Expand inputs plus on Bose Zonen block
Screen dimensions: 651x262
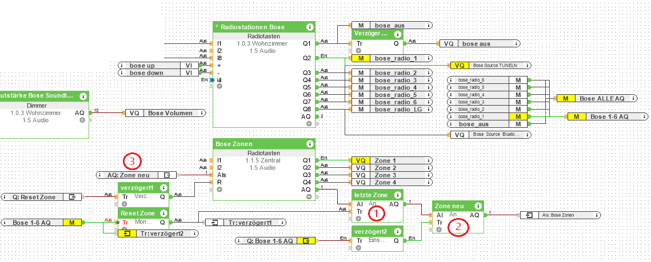[x=219, y=189]
